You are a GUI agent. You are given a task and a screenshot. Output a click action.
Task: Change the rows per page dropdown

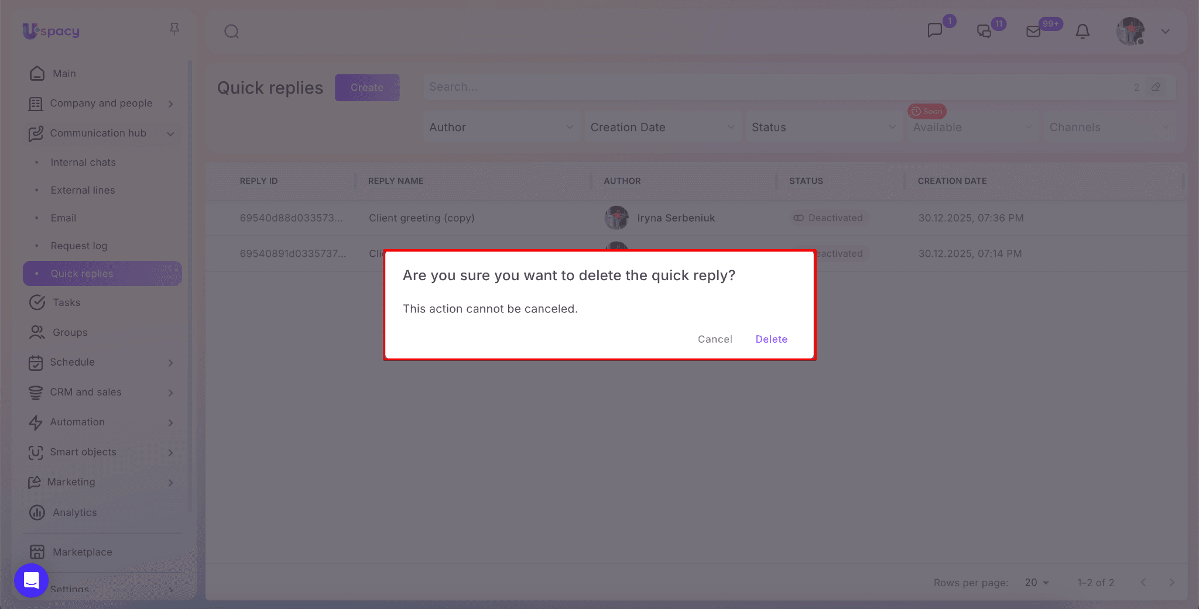(1037, 583)
